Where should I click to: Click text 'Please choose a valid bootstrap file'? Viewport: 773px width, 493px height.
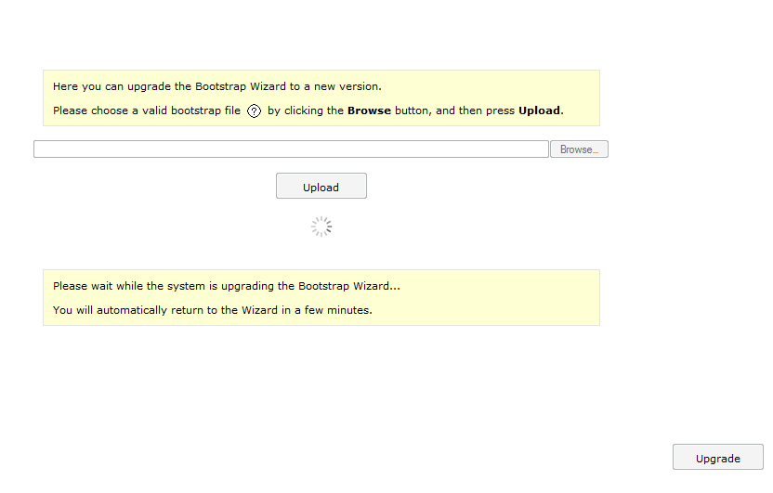147,110
